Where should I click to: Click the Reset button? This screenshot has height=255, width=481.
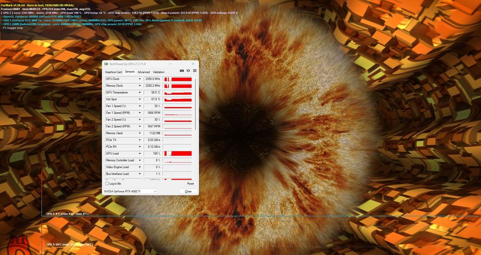click(x=190, y=183)
